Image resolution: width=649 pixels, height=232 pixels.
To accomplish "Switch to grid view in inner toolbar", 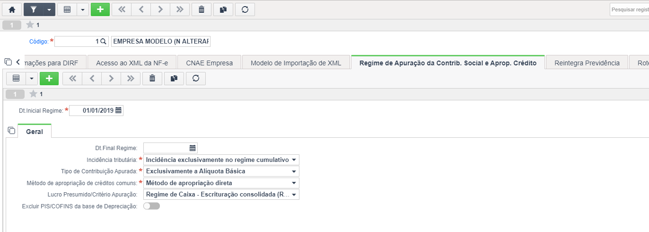I will click(16, 79).
